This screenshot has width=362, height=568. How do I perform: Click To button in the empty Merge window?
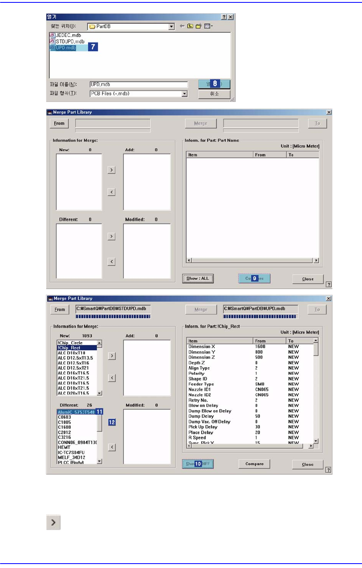pos(317,124)
